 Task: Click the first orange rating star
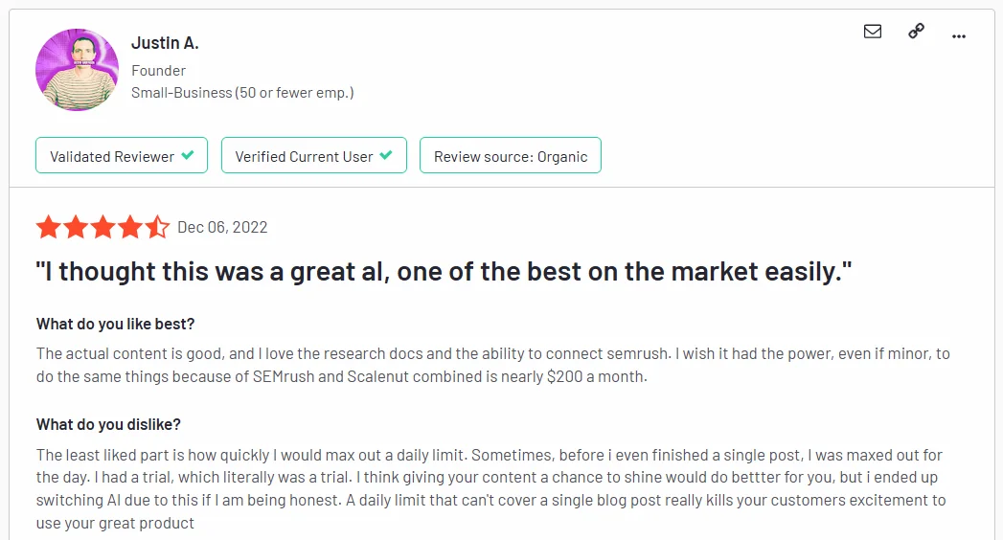pyautogui.click(x=49, y=228)
